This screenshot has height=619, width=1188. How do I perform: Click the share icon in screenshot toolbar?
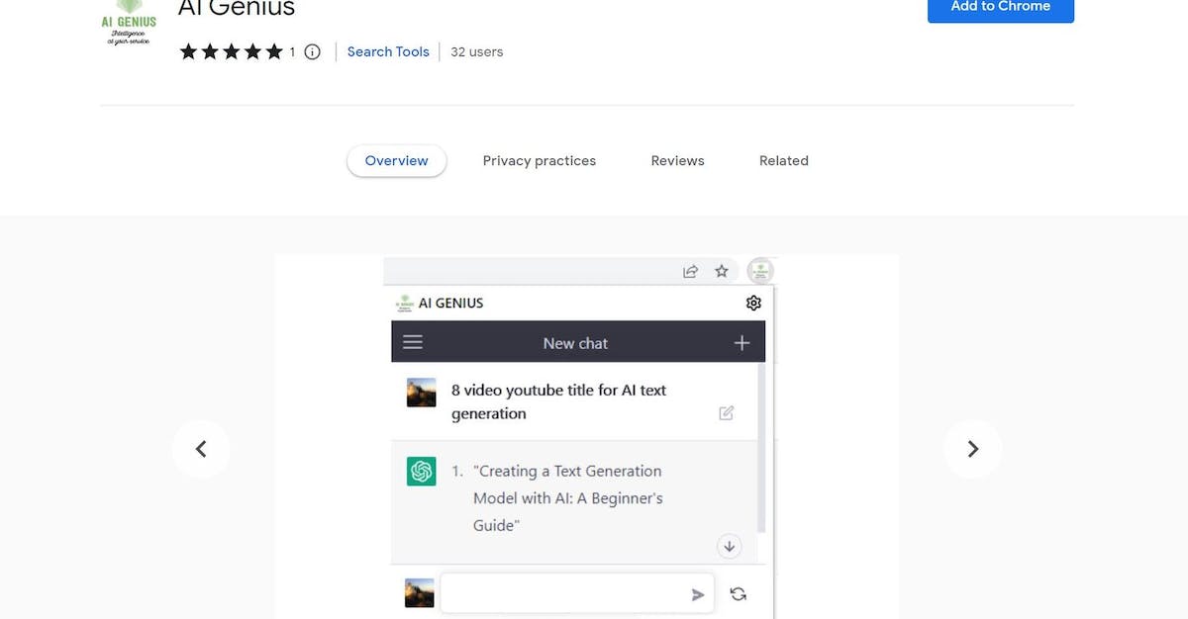tap(691, 271)
